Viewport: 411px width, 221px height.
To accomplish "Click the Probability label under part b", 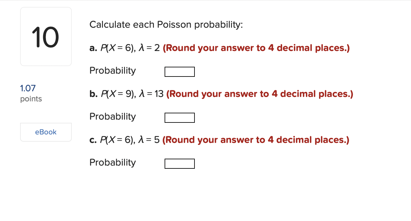I will [x=112, y=116].
